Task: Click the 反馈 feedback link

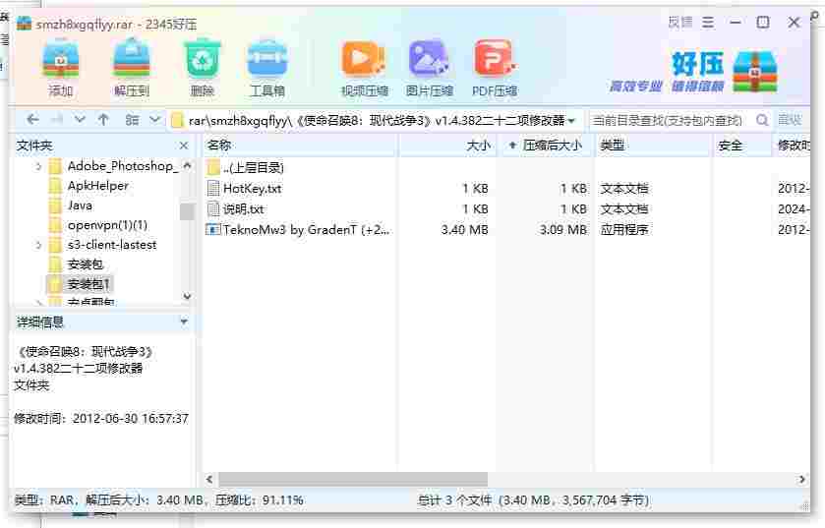Action: click(x=679, y=23)
